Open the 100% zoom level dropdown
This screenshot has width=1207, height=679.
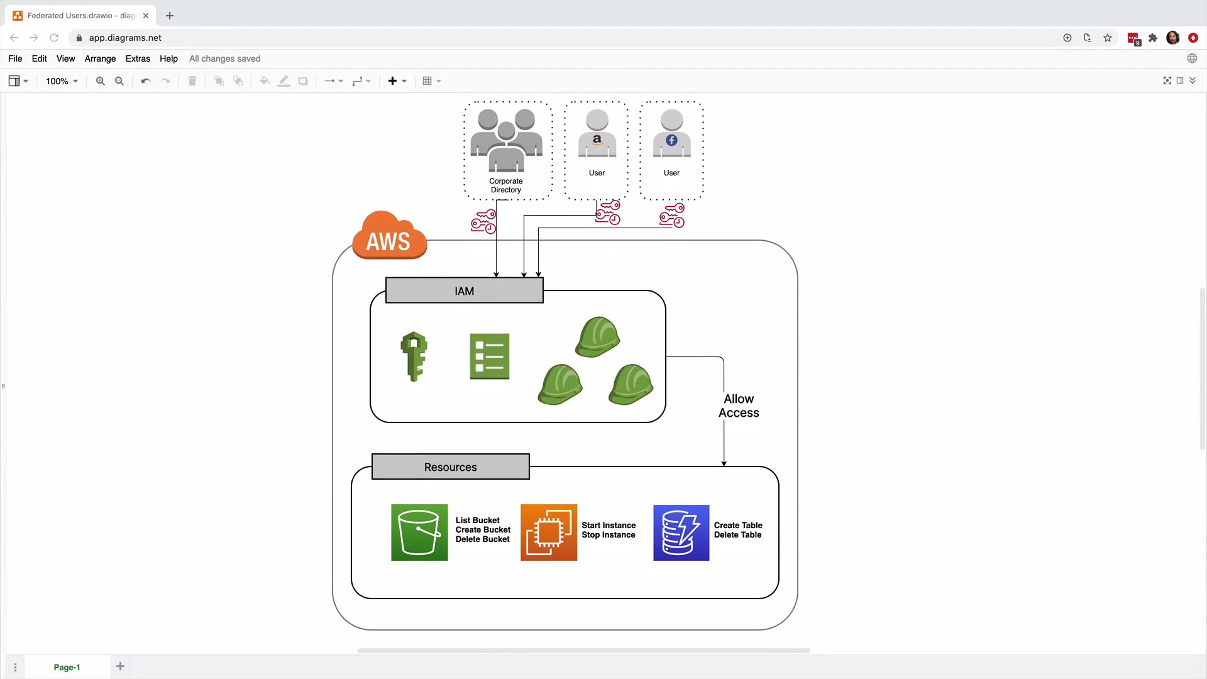coord(62,81)
